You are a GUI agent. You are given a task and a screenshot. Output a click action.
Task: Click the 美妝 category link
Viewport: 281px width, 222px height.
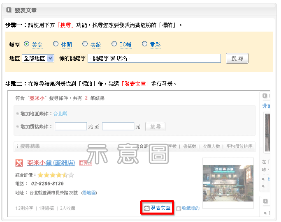(x=95, y=45)
